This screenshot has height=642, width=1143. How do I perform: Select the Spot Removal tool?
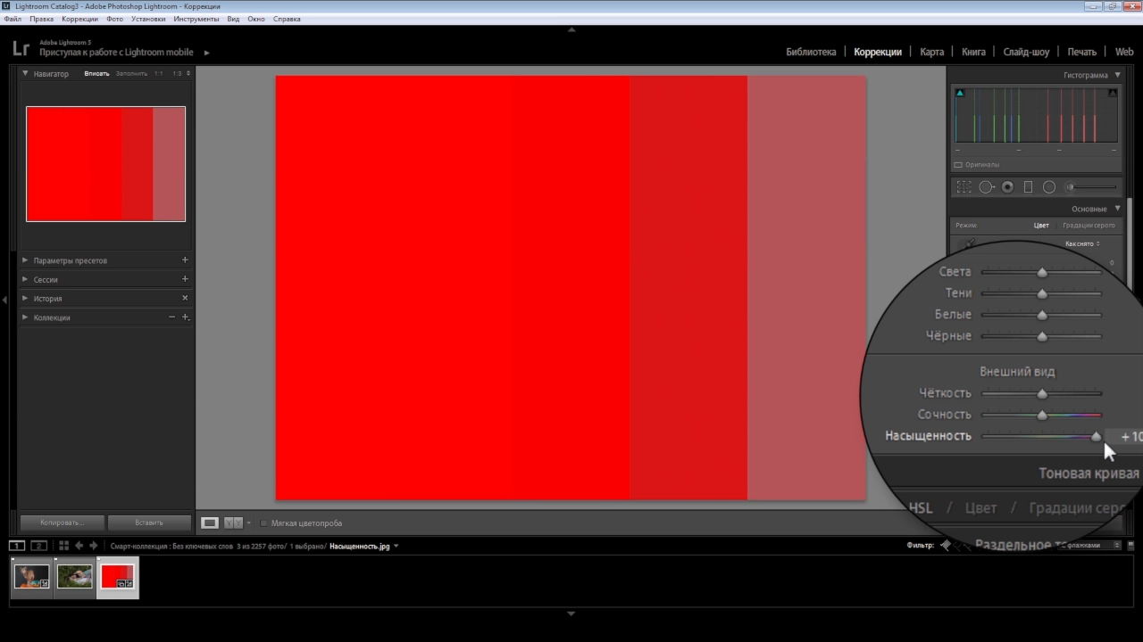coord(986,187)
